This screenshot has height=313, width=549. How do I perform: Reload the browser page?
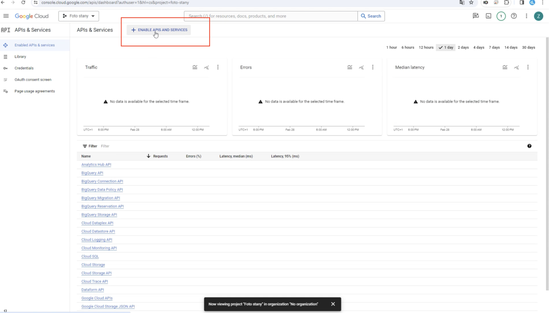23,3
